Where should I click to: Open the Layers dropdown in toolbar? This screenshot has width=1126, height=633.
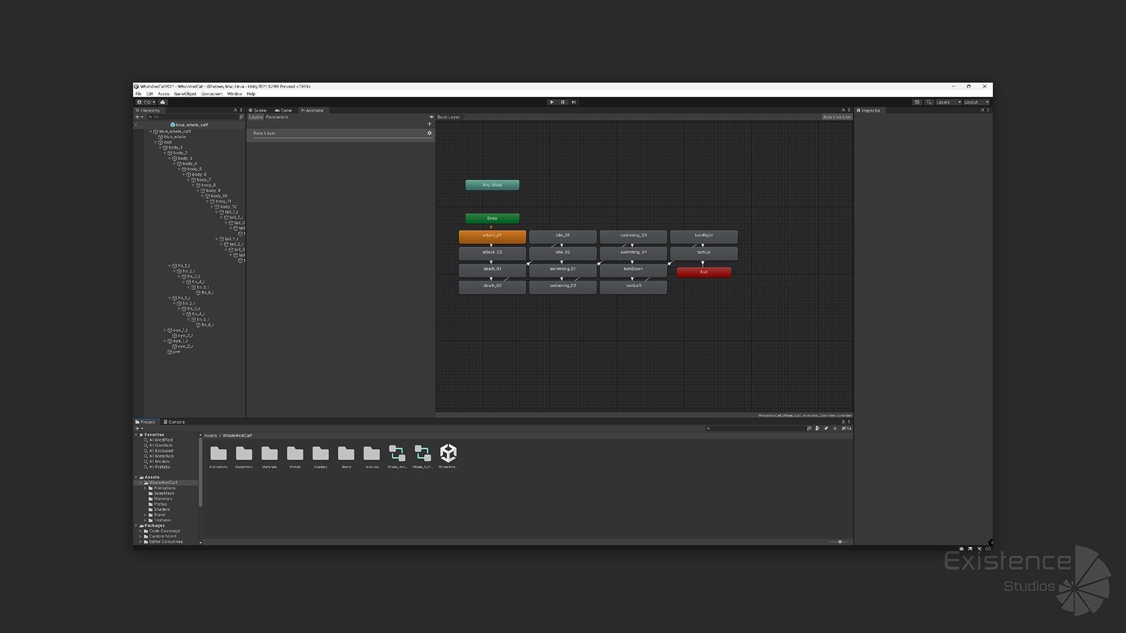pyautogui.click(x=948, y=102)
